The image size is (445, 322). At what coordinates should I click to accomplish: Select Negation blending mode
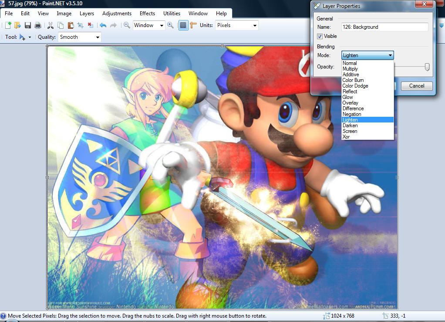[x=368, y=114]
